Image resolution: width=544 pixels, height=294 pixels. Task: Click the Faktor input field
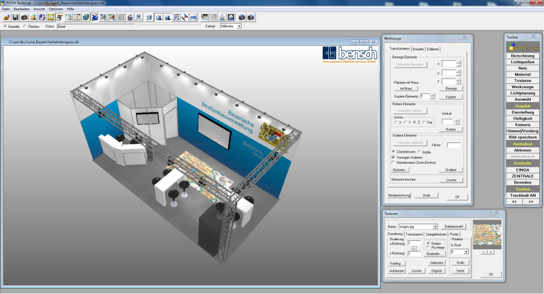pyautogui.click(x=453, y=145)
